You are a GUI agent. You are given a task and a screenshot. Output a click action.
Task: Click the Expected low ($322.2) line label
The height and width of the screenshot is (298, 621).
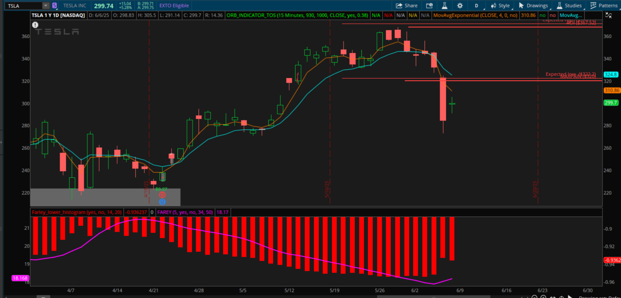pos(570,74)
